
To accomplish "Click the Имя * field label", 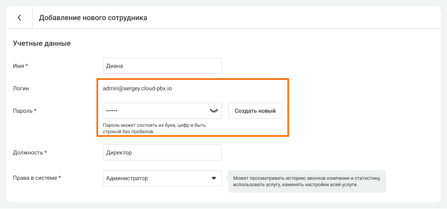I will [21, 66].
